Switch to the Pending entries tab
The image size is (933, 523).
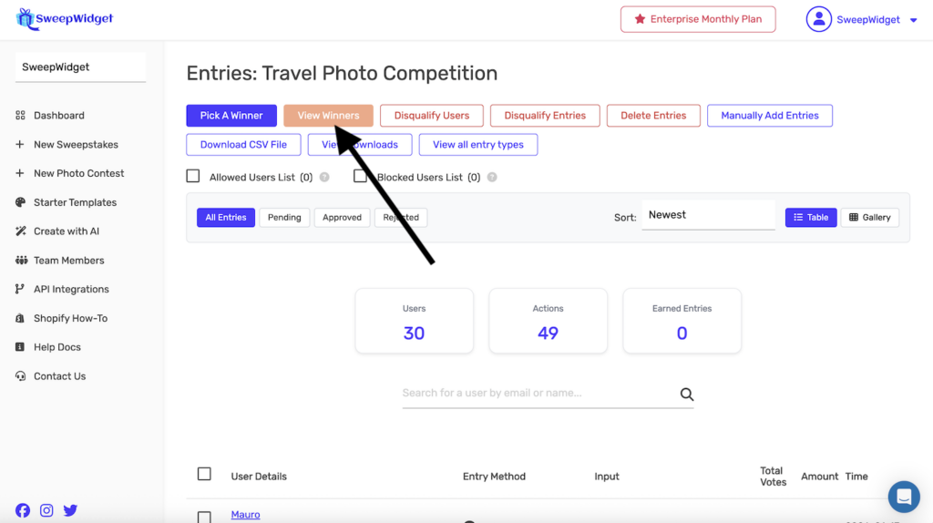(284, 218)
